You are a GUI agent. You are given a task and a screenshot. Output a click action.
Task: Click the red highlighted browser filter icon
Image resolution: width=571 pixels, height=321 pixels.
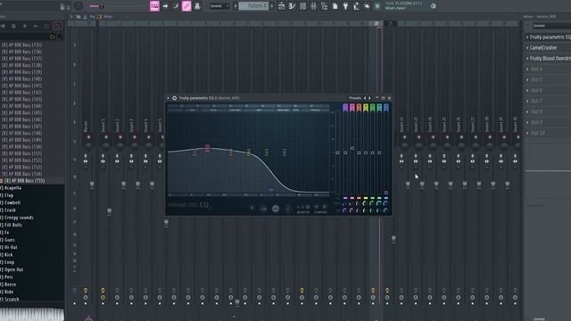pyautogui.click(x=57, y=26)
